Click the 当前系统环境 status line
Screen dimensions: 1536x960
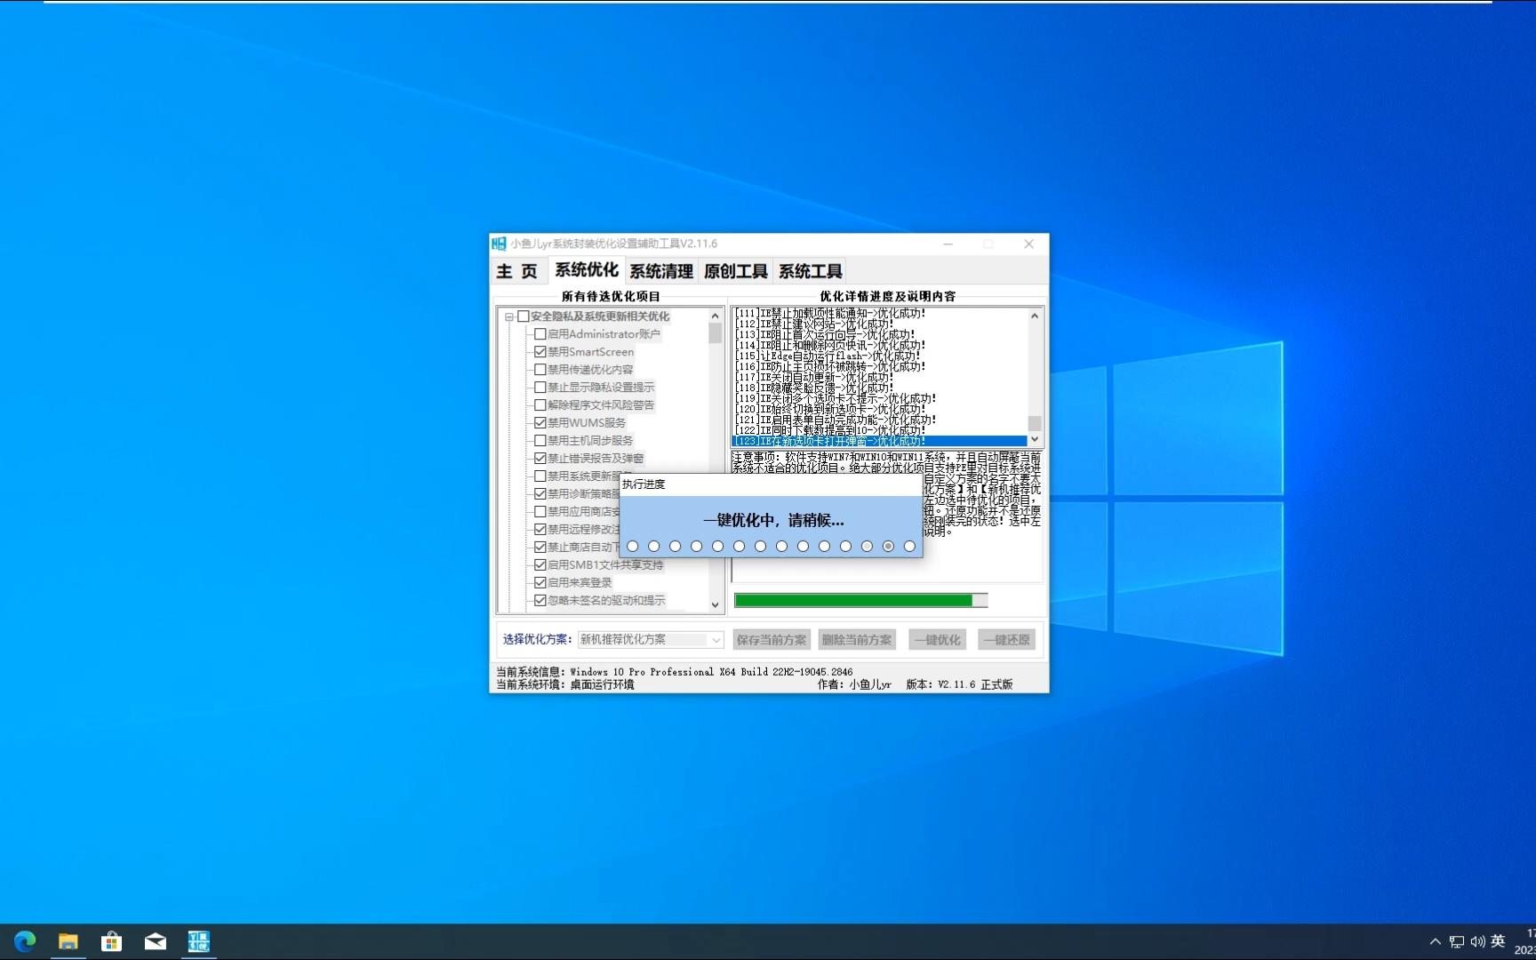[x=565, y=684]
